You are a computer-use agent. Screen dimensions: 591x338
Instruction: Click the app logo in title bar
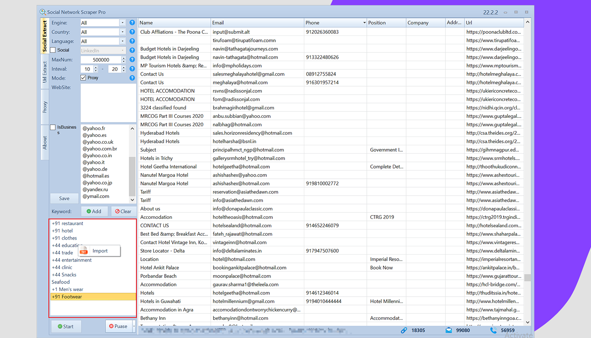coord(42,12)
